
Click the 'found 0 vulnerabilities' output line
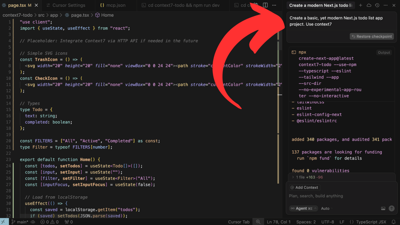coord(320,171)
